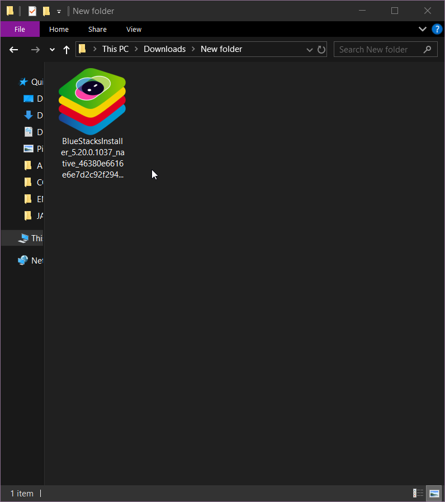Close the New folder window
The width and height of the screenshot is (445, 502).
point(428,11)
